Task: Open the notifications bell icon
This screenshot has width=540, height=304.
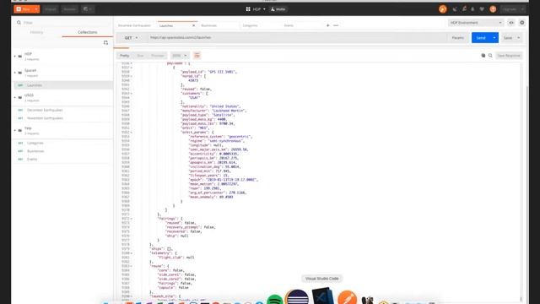Action: 472,9
